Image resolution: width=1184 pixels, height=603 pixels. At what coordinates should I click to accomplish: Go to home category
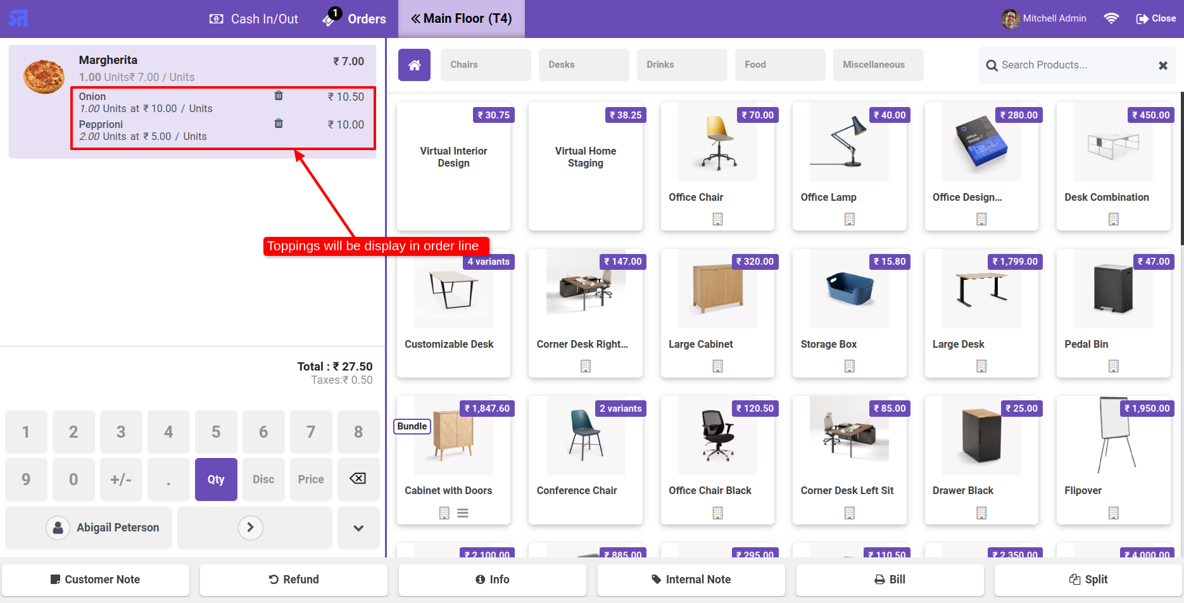pos(414,65)
